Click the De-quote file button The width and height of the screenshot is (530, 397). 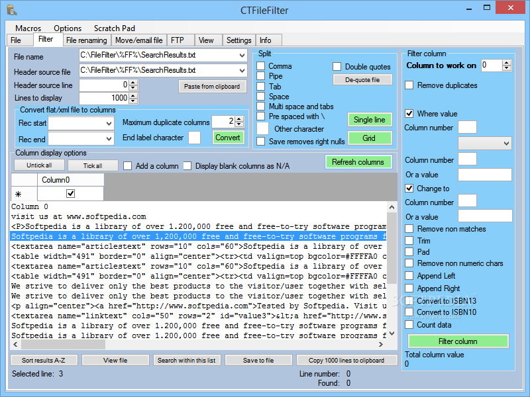point(362,80)
